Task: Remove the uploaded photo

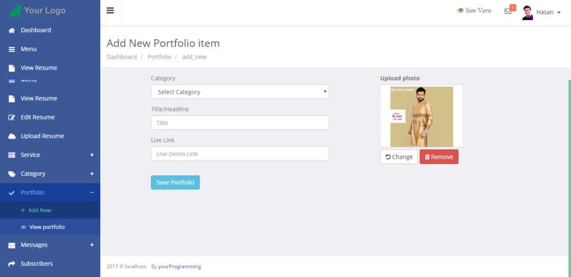Action: point(439,157)
